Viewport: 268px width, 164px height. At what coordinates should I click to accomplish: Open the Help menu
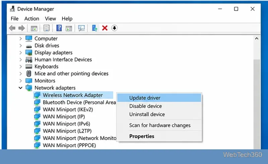coord(67,19)
